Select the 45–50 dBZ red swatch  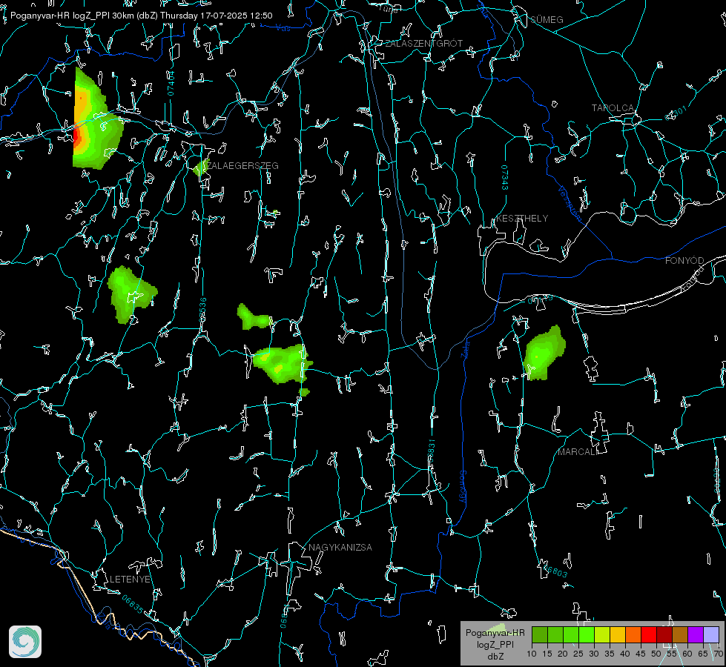tap(649, 634)
